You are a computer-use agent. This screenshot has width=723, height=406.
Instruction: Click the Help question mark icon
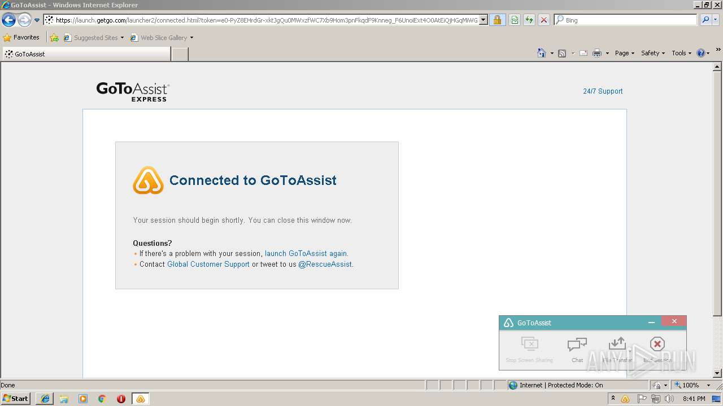pos(701,53)
